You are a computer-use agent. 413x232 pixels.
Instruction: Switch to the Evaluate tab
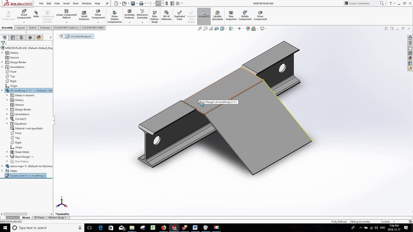click(45, 28)
